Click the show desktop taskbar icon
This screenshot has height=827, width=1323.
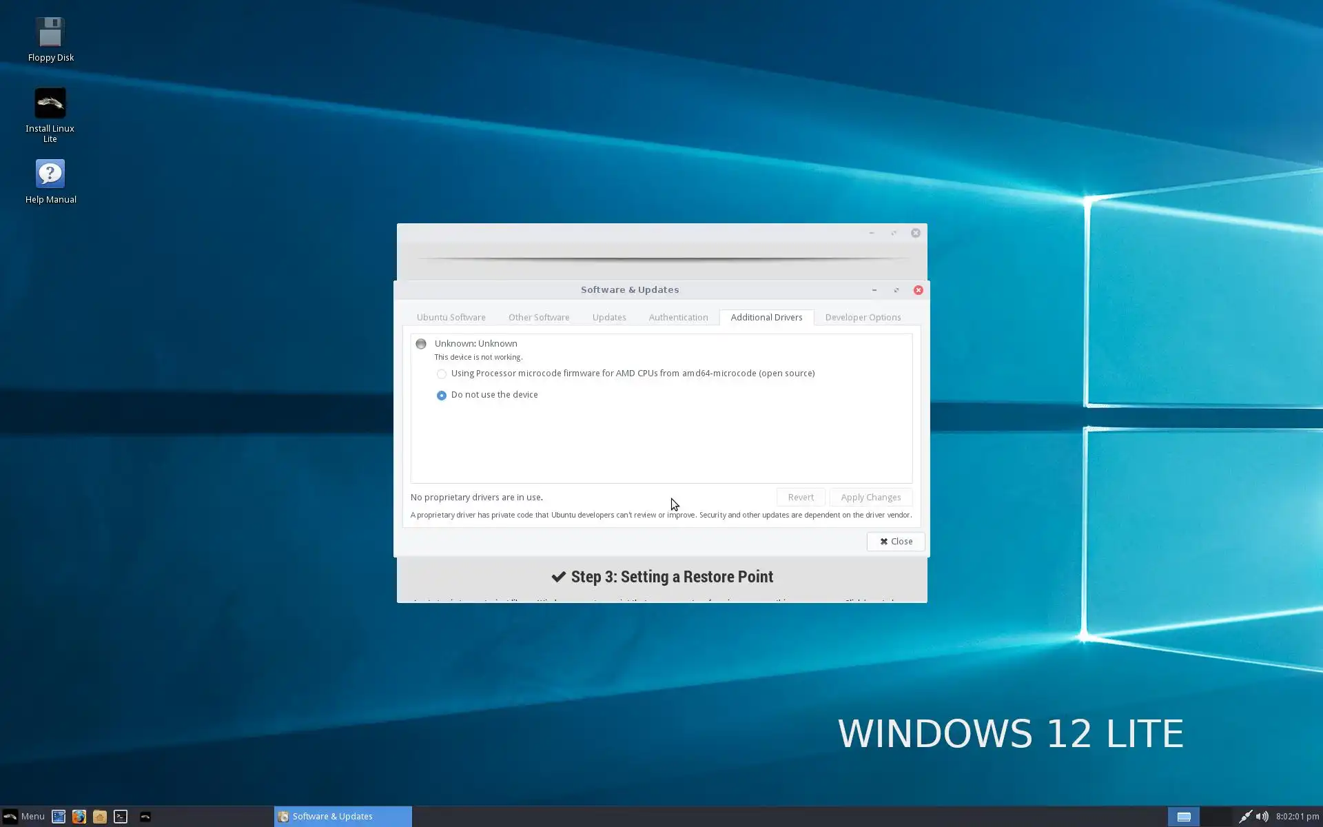[59, 817]
